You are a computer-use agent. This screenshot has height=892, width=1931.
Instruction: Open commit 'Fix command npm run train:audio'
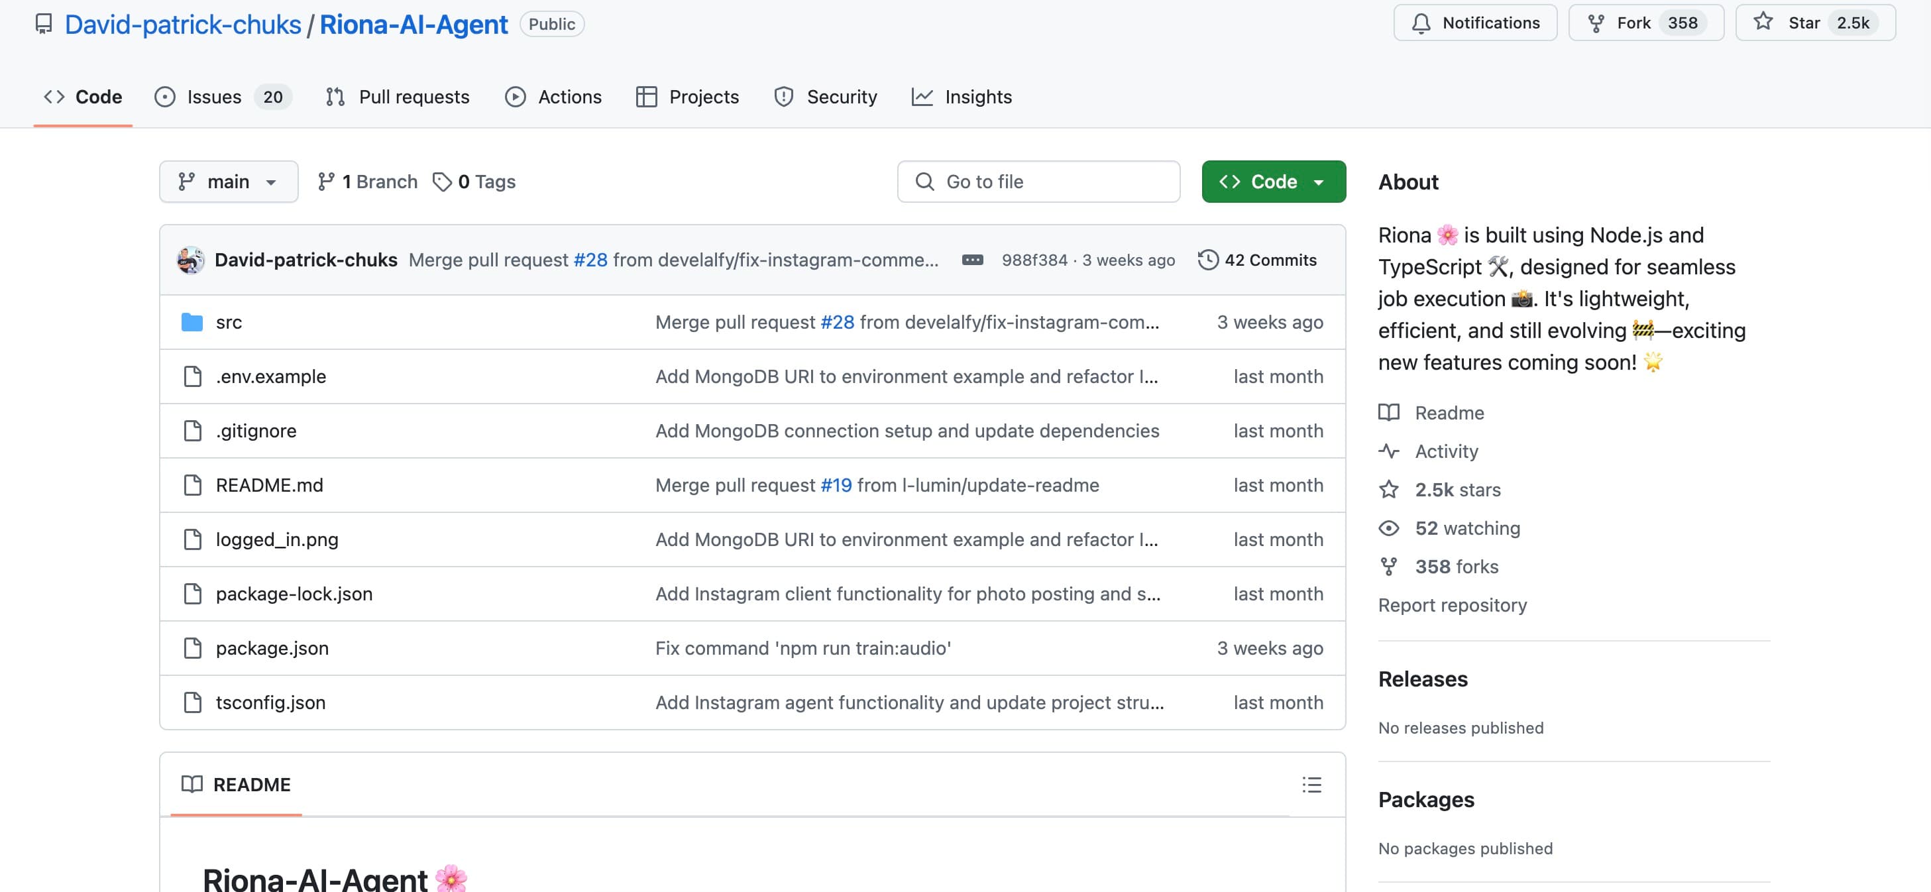tap(803, 648)
